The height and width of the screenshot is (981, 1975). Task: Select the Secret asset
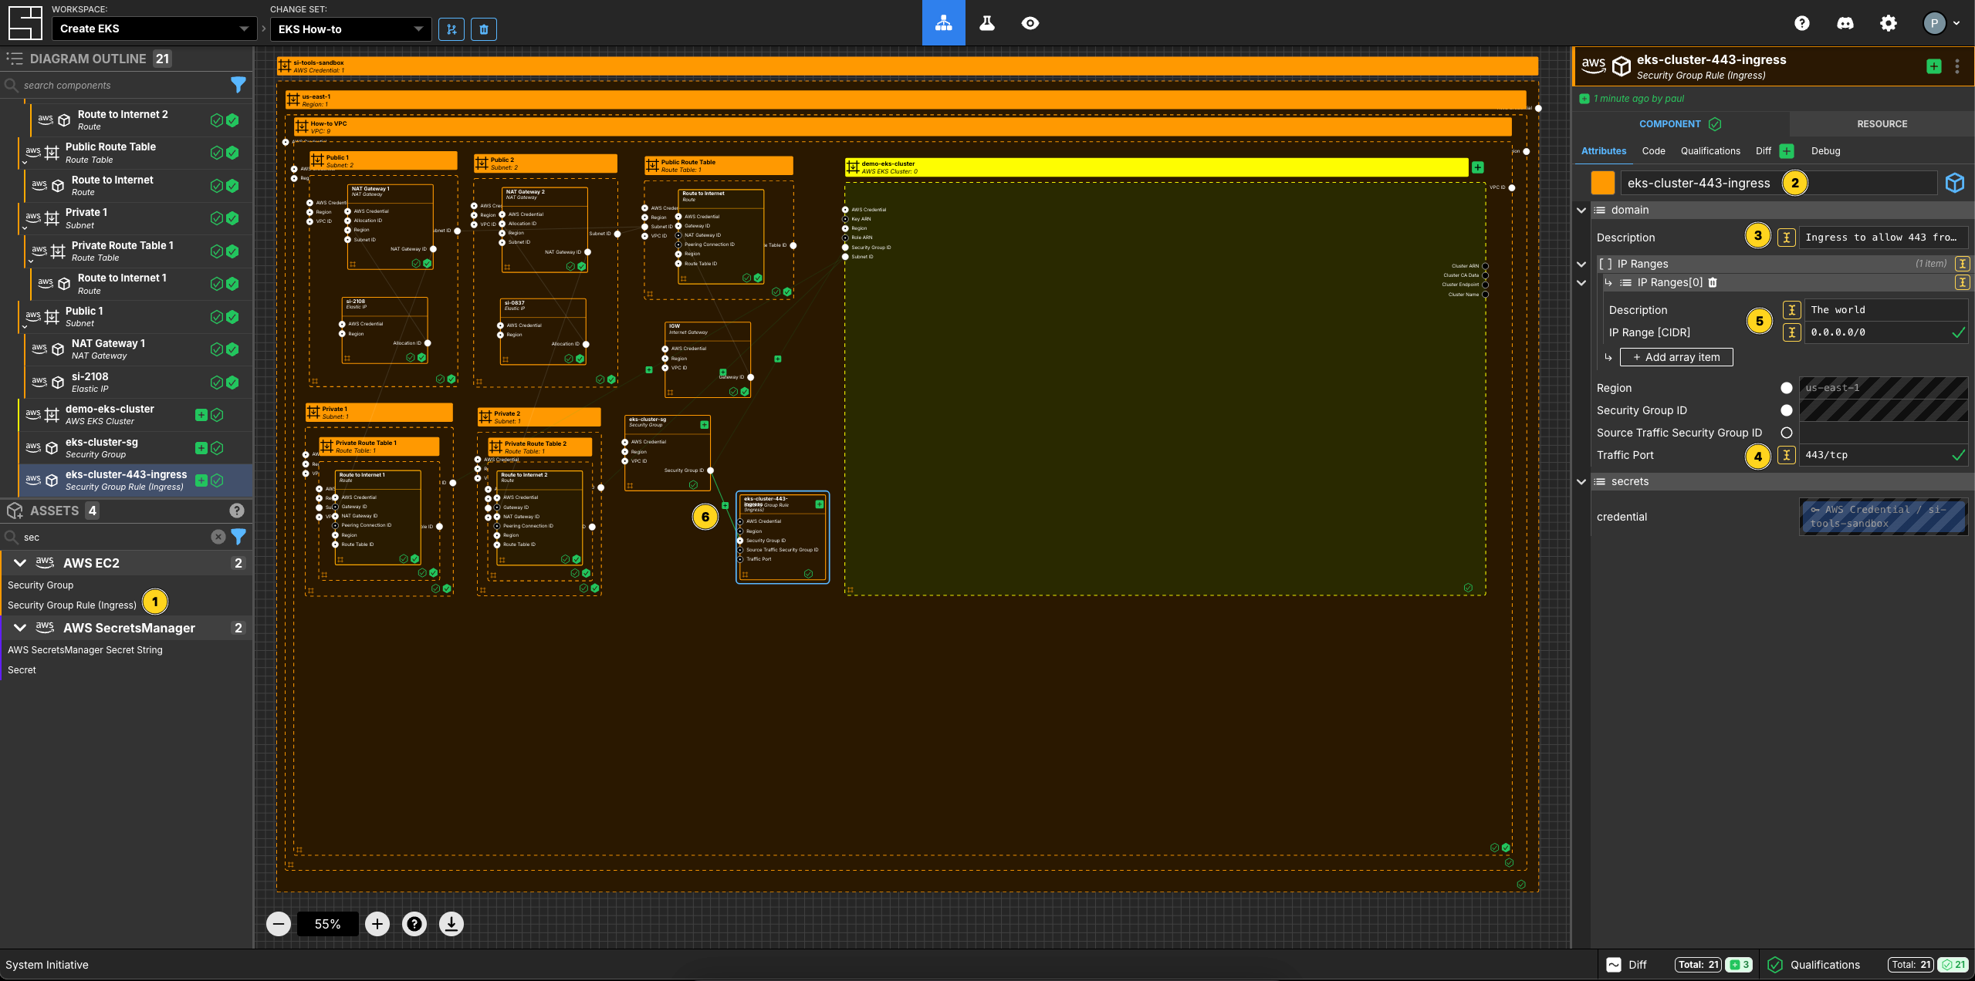(x=22, y=670)
